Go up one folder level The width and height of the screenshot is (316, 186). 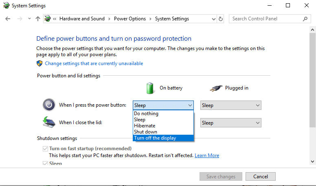38,19
